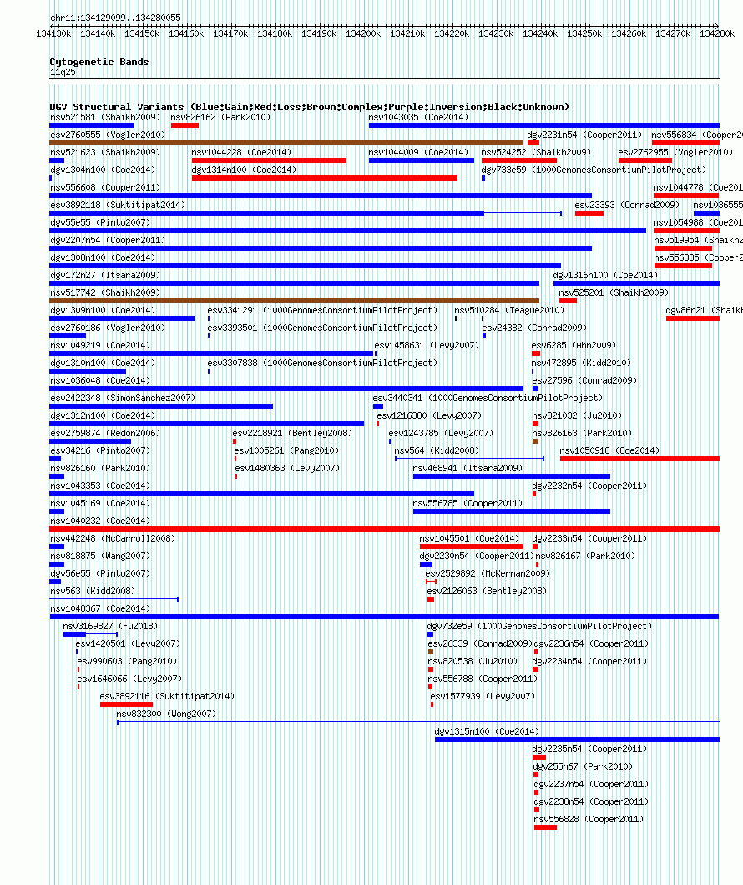Select the nsv468941 (Itsara2009) label

(468, 468)
